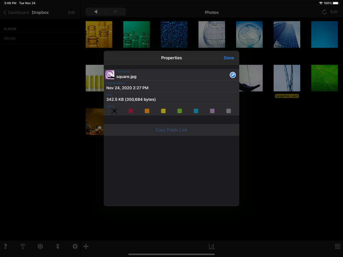Pick the purple label color
This screenshot has width=343, height=257.
click(212, 111)
